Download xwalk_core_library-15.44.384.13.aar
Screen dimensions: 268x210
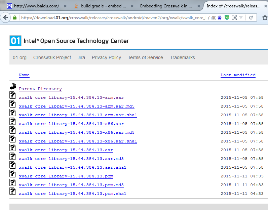pyautogui.click(x=66, y=150)
